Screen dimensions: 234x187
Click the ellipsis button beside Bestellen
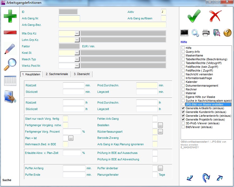coord(160,125)
